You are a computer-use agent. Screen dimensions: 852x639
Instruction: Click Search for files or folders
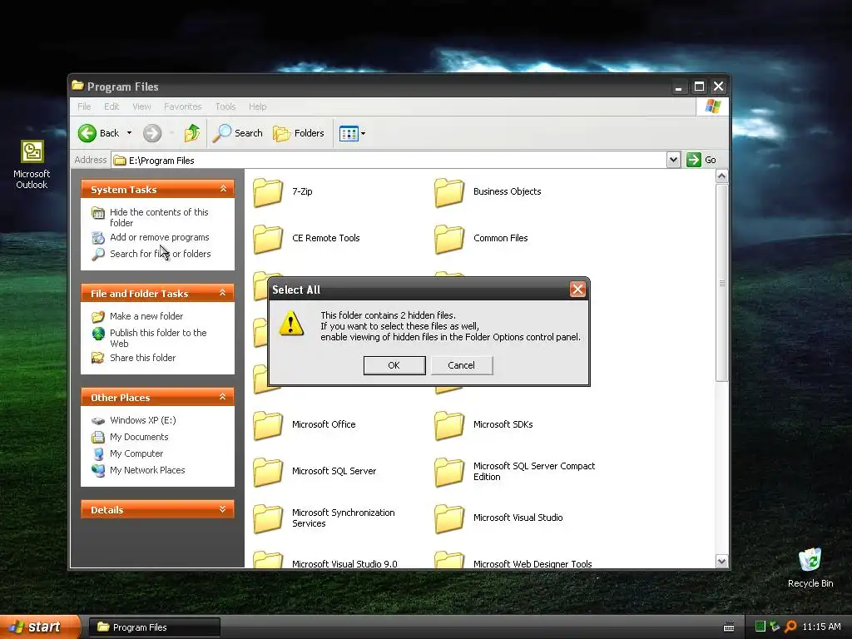(160, 254)
